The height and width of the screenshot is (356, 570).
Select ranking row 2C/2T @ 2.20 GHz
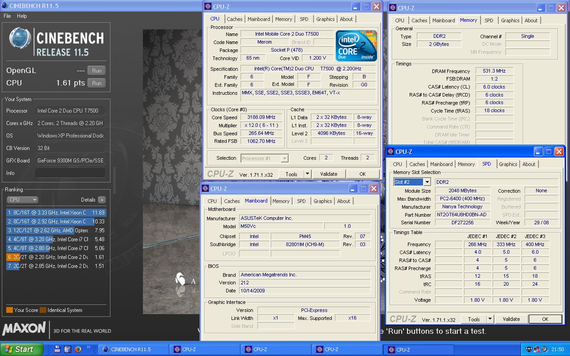click(56, 257)
